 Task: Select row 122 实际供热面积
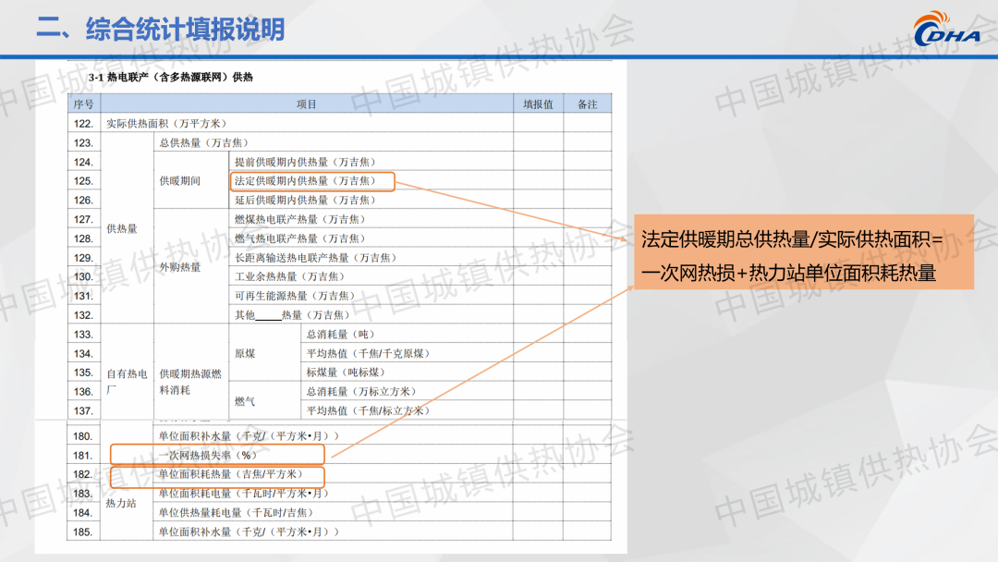tap(165, 123)
